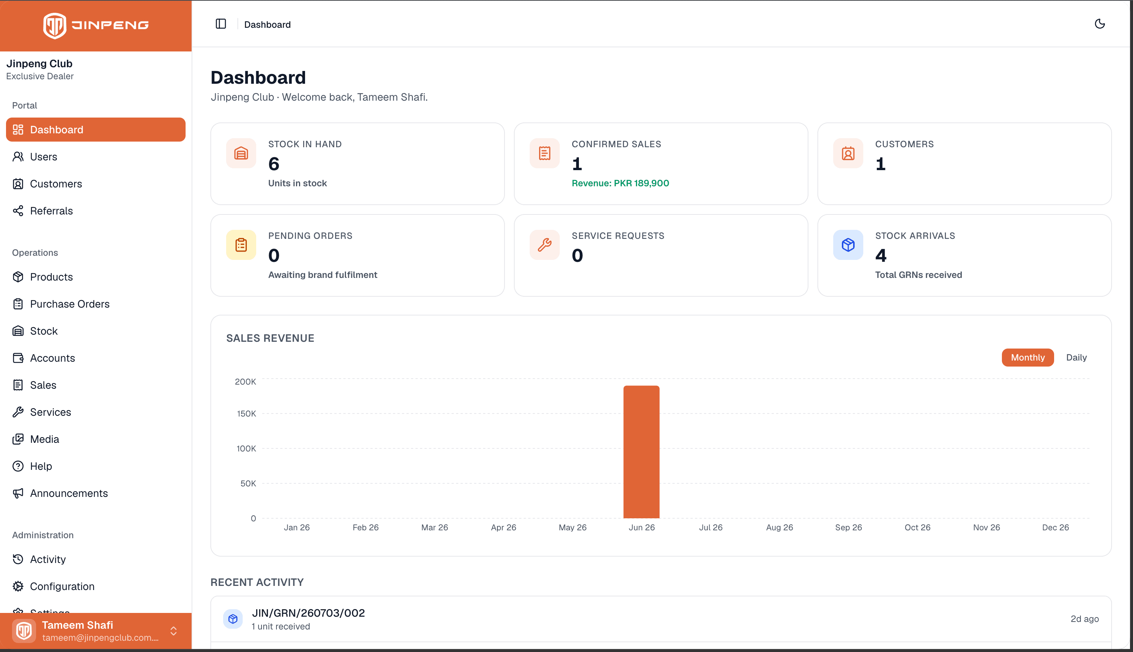1133x652 pixels.
Task: Open the Dashboard menu item
Action: coord(96,130)
